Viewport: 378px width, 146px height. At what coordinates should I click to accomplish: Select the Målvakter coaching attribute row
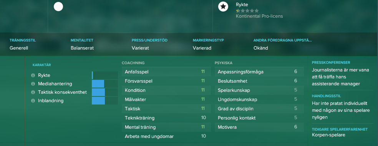tap(166, 100)
